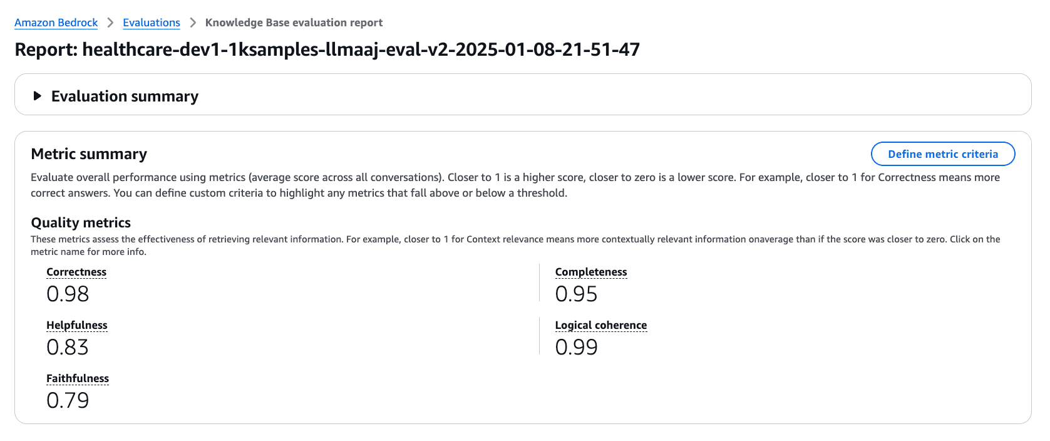Click the Evaluation summary header bar
The image size is (1050, 441).
pos(438,95)
